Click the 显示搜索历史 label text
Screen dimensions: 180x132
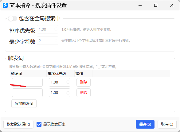coord(54,124)
